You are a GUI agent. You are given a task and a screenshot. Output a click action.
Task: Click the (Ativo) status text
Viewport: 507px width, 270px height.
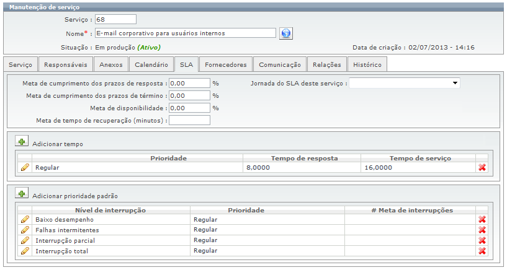pyautogui.click(x=149, y=48)
